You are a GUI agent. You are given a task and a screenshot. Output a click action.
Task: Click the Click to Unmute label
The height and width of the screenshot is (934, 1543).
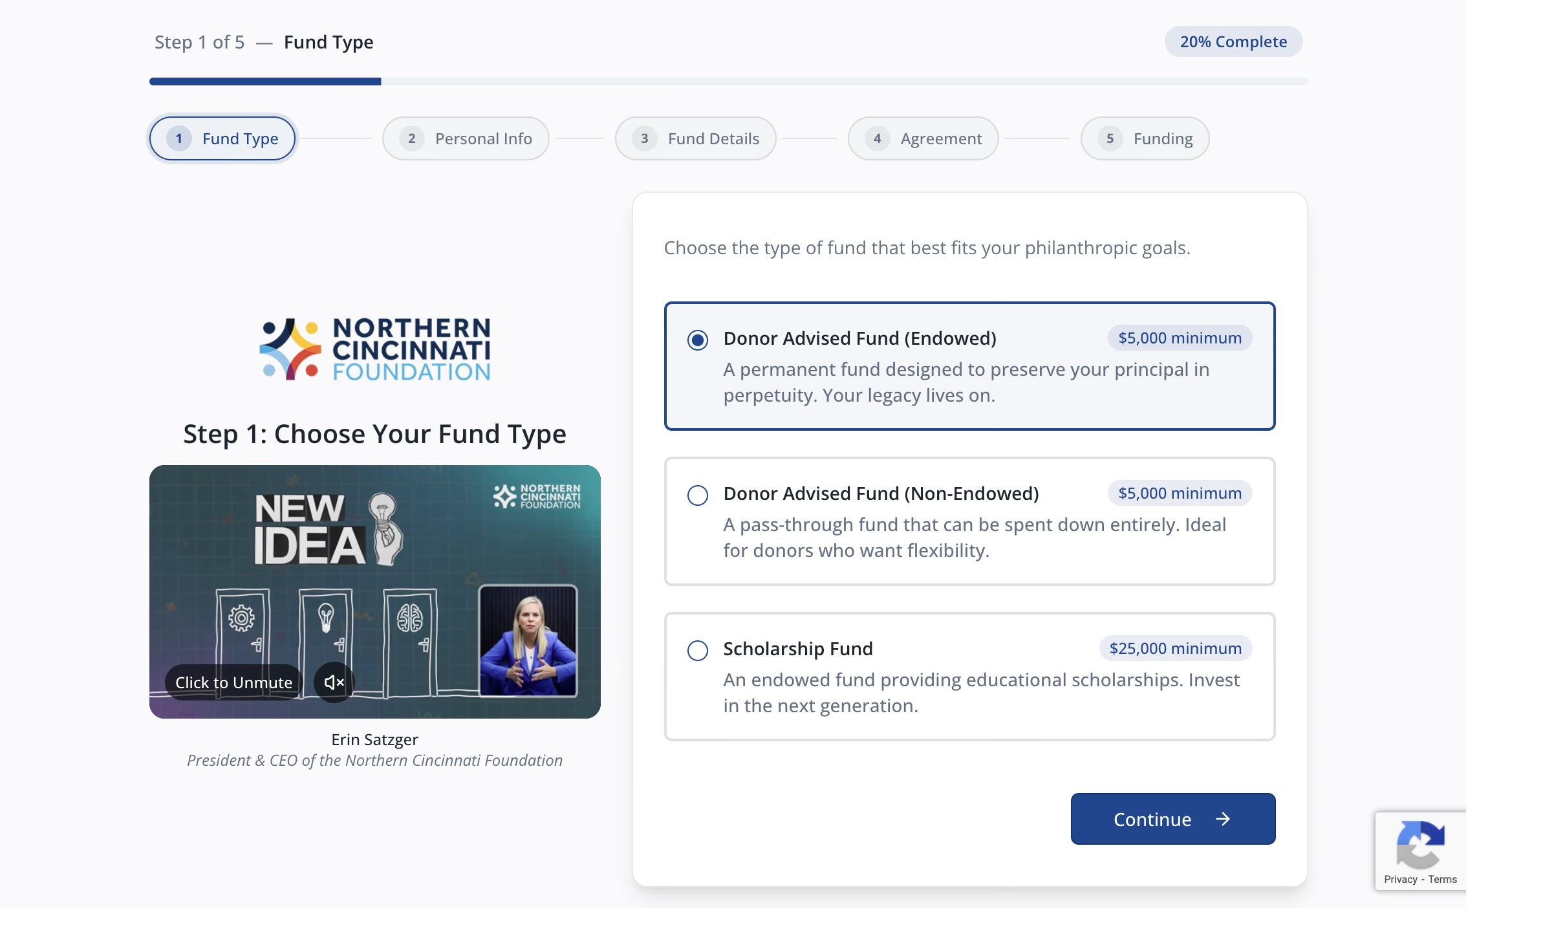pos(233,682)
